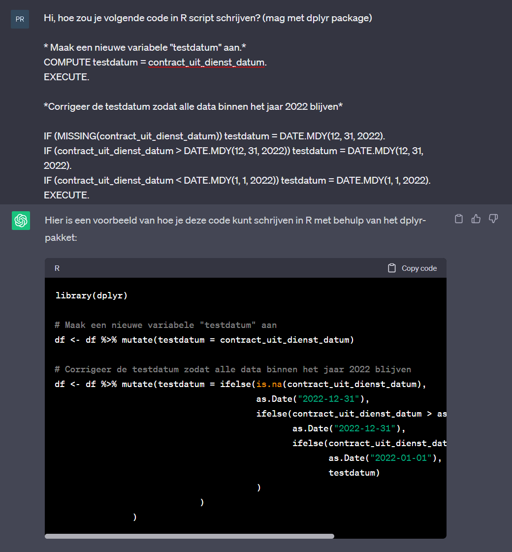Click the "2022-01-01" string in code

click(x=401, y=458)
